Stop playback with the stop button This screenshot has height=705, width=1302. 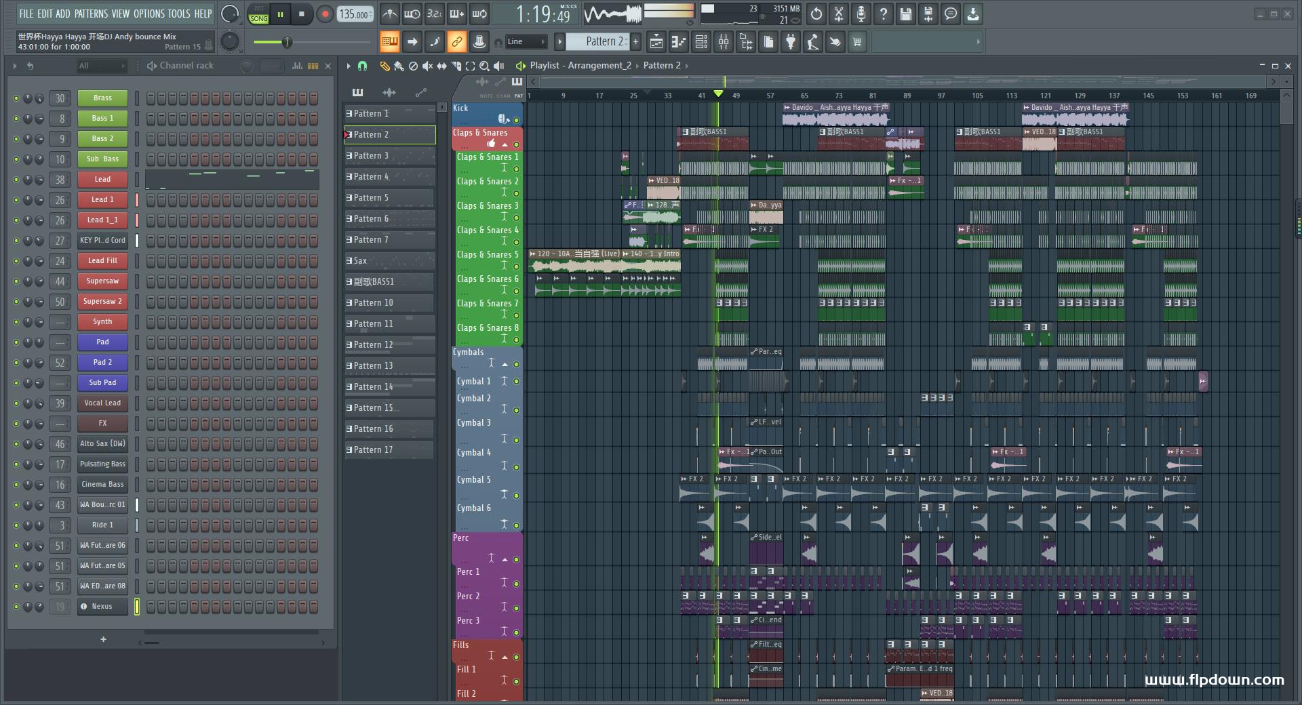pos(302,14)
